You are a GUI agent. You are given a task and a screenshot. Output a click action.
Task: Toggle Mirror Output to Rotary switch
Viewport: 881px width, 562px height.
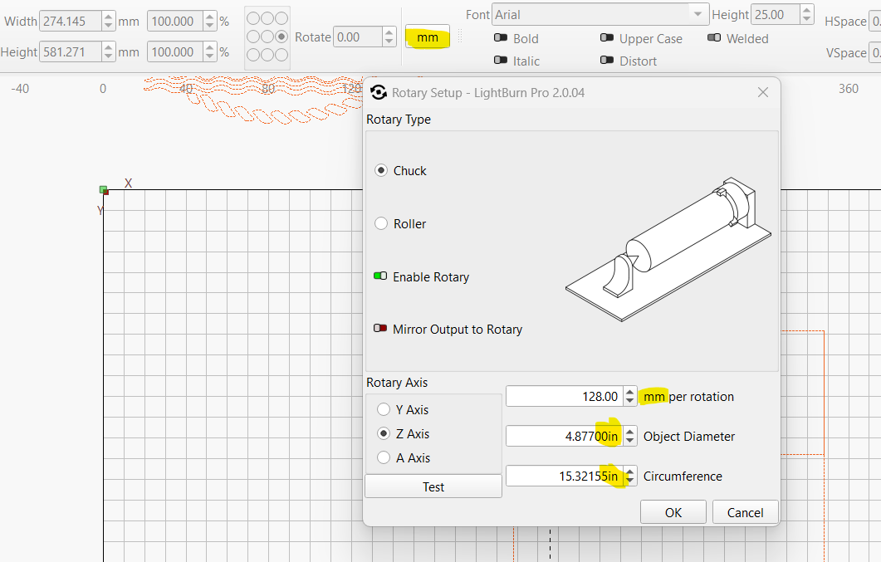click(380, 329)
